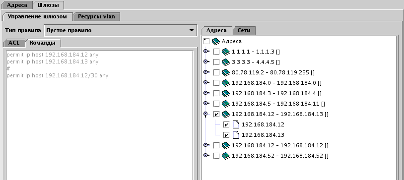Uncheck the 192.168.184.12 - 192.168.184.13 range checkbox
The height and width of the screenshot is (180, 404).
tap(216, 114)
